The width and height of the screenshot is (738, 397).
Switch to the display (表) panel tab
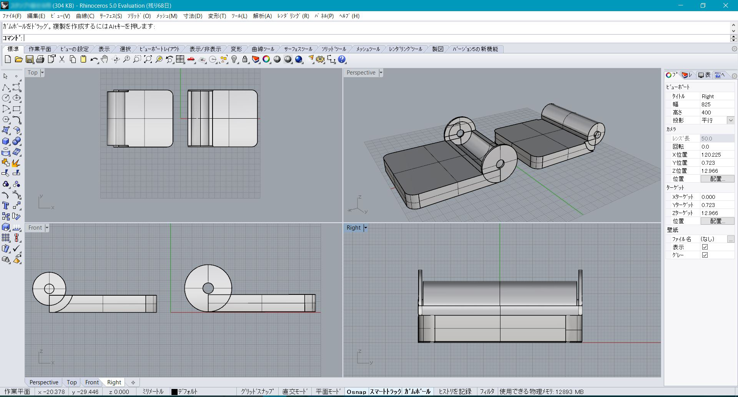(x=705, y=75)
